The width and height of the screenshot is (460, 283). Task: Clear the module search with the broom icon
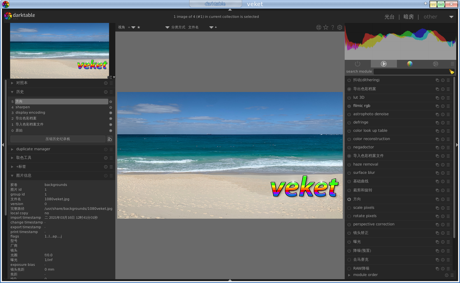pyautogui.click(x=451, y=72)
